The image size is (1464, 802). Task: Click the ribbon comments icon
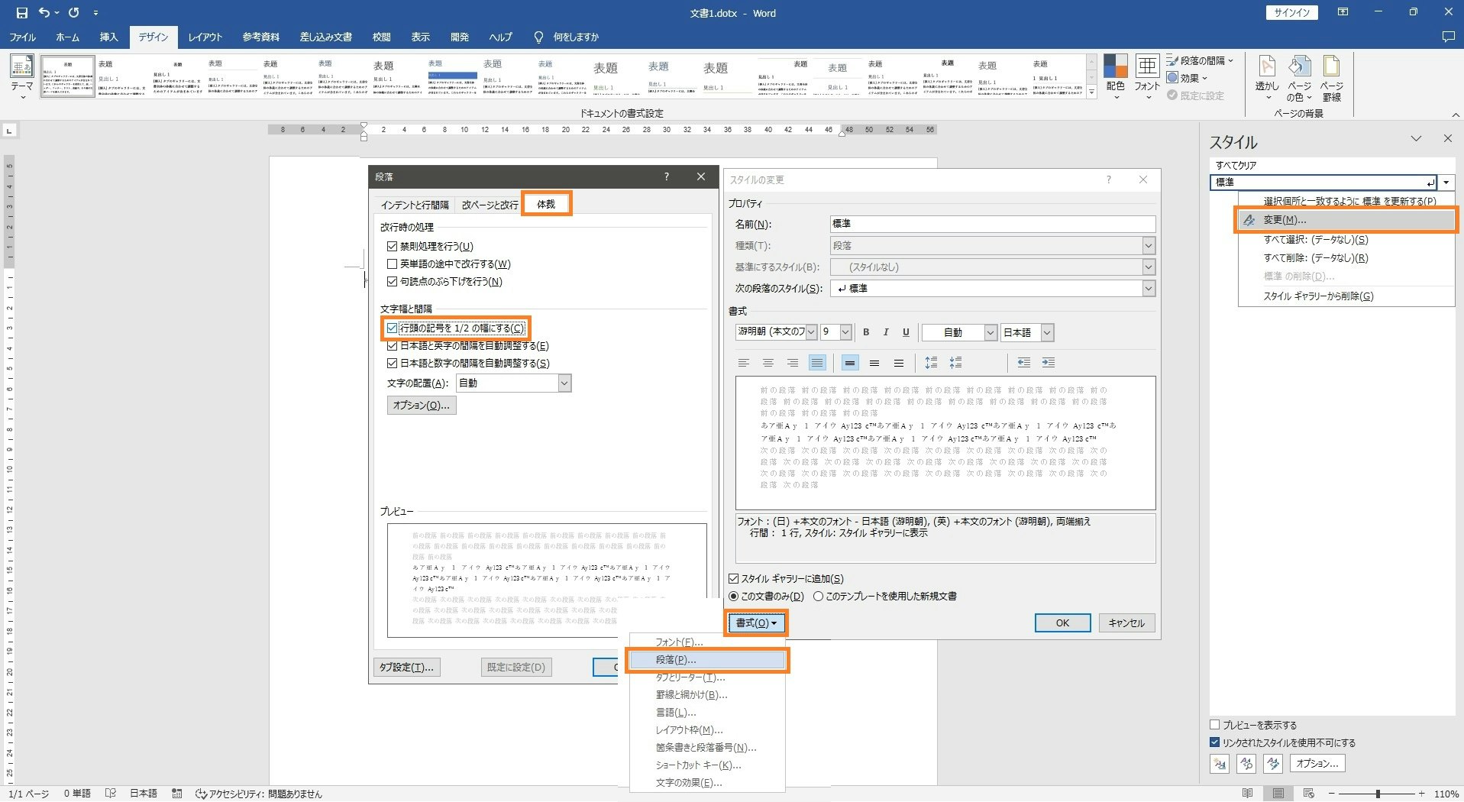(x=1447, y=37)
